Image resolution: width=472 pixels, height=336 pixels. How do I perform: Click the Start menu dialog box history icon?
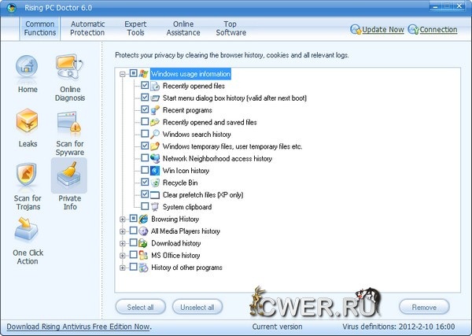click(x=155, y=98)
